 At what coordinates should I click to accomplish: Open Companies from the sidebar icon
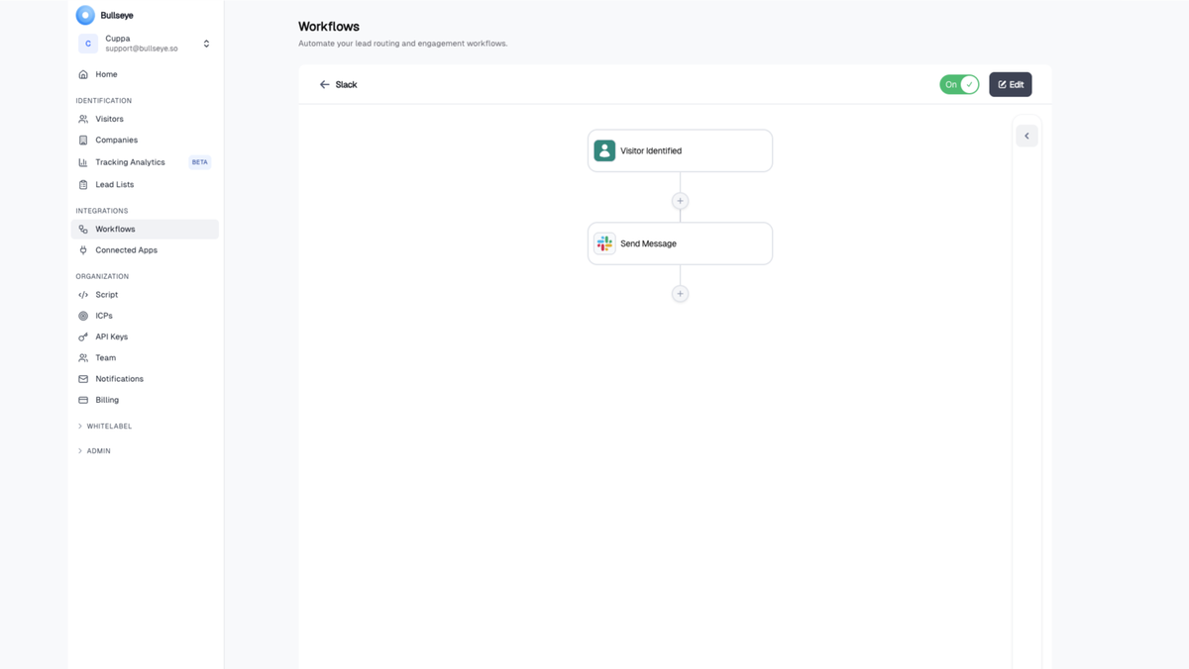point(83,140)
